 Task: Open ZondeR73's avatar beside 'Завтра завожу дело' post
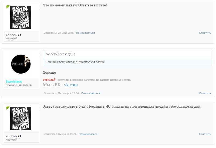coord(21,118)
